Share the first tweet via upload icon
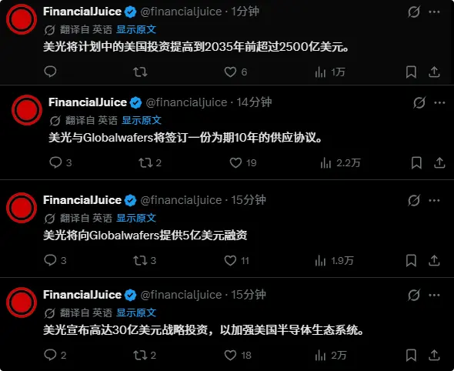 pos(434,72)
